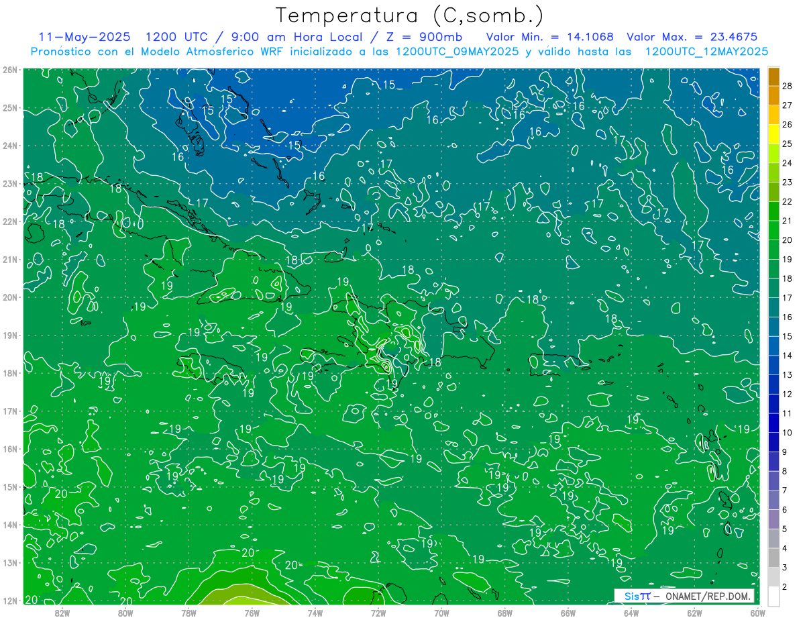This screenshot has height=622, width=805.
Task: Click the 22N latitude axis label
Action: tap(9, 221)
